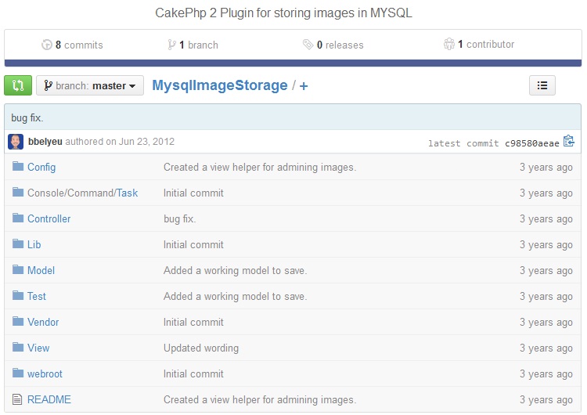Open the 'Updated wording' commit message
The height and width of the screenshot is (415, 587).
pos(201,348)
